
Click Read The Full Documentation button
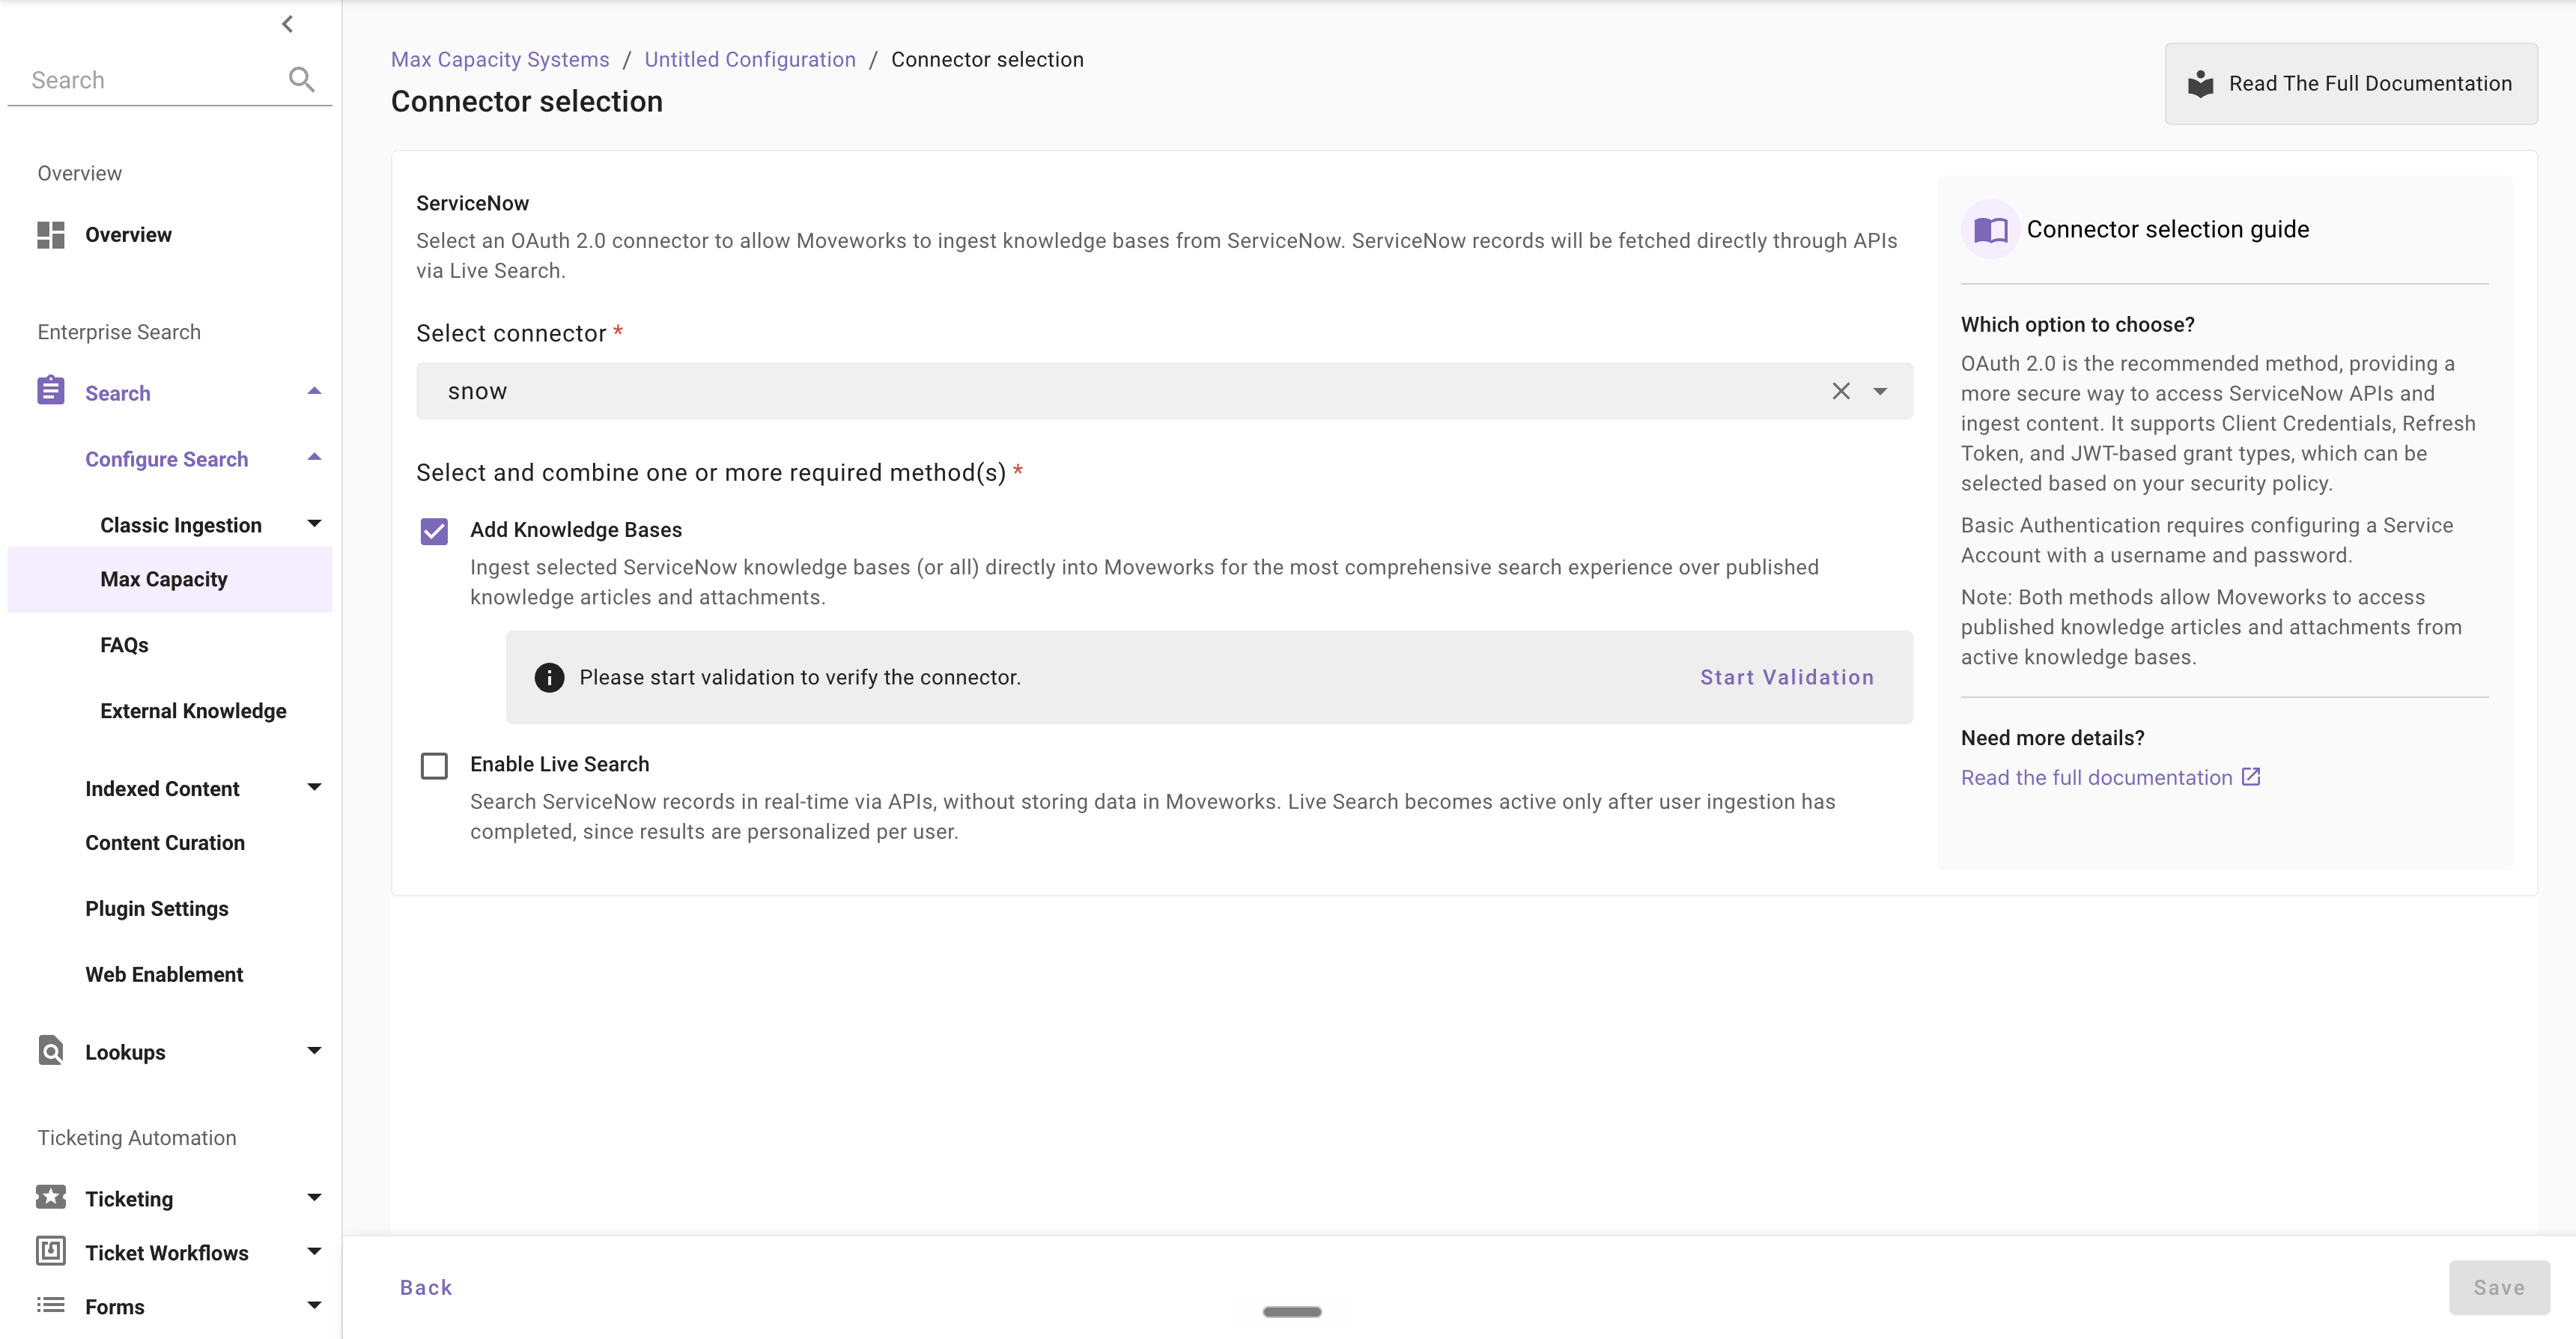2351,84
